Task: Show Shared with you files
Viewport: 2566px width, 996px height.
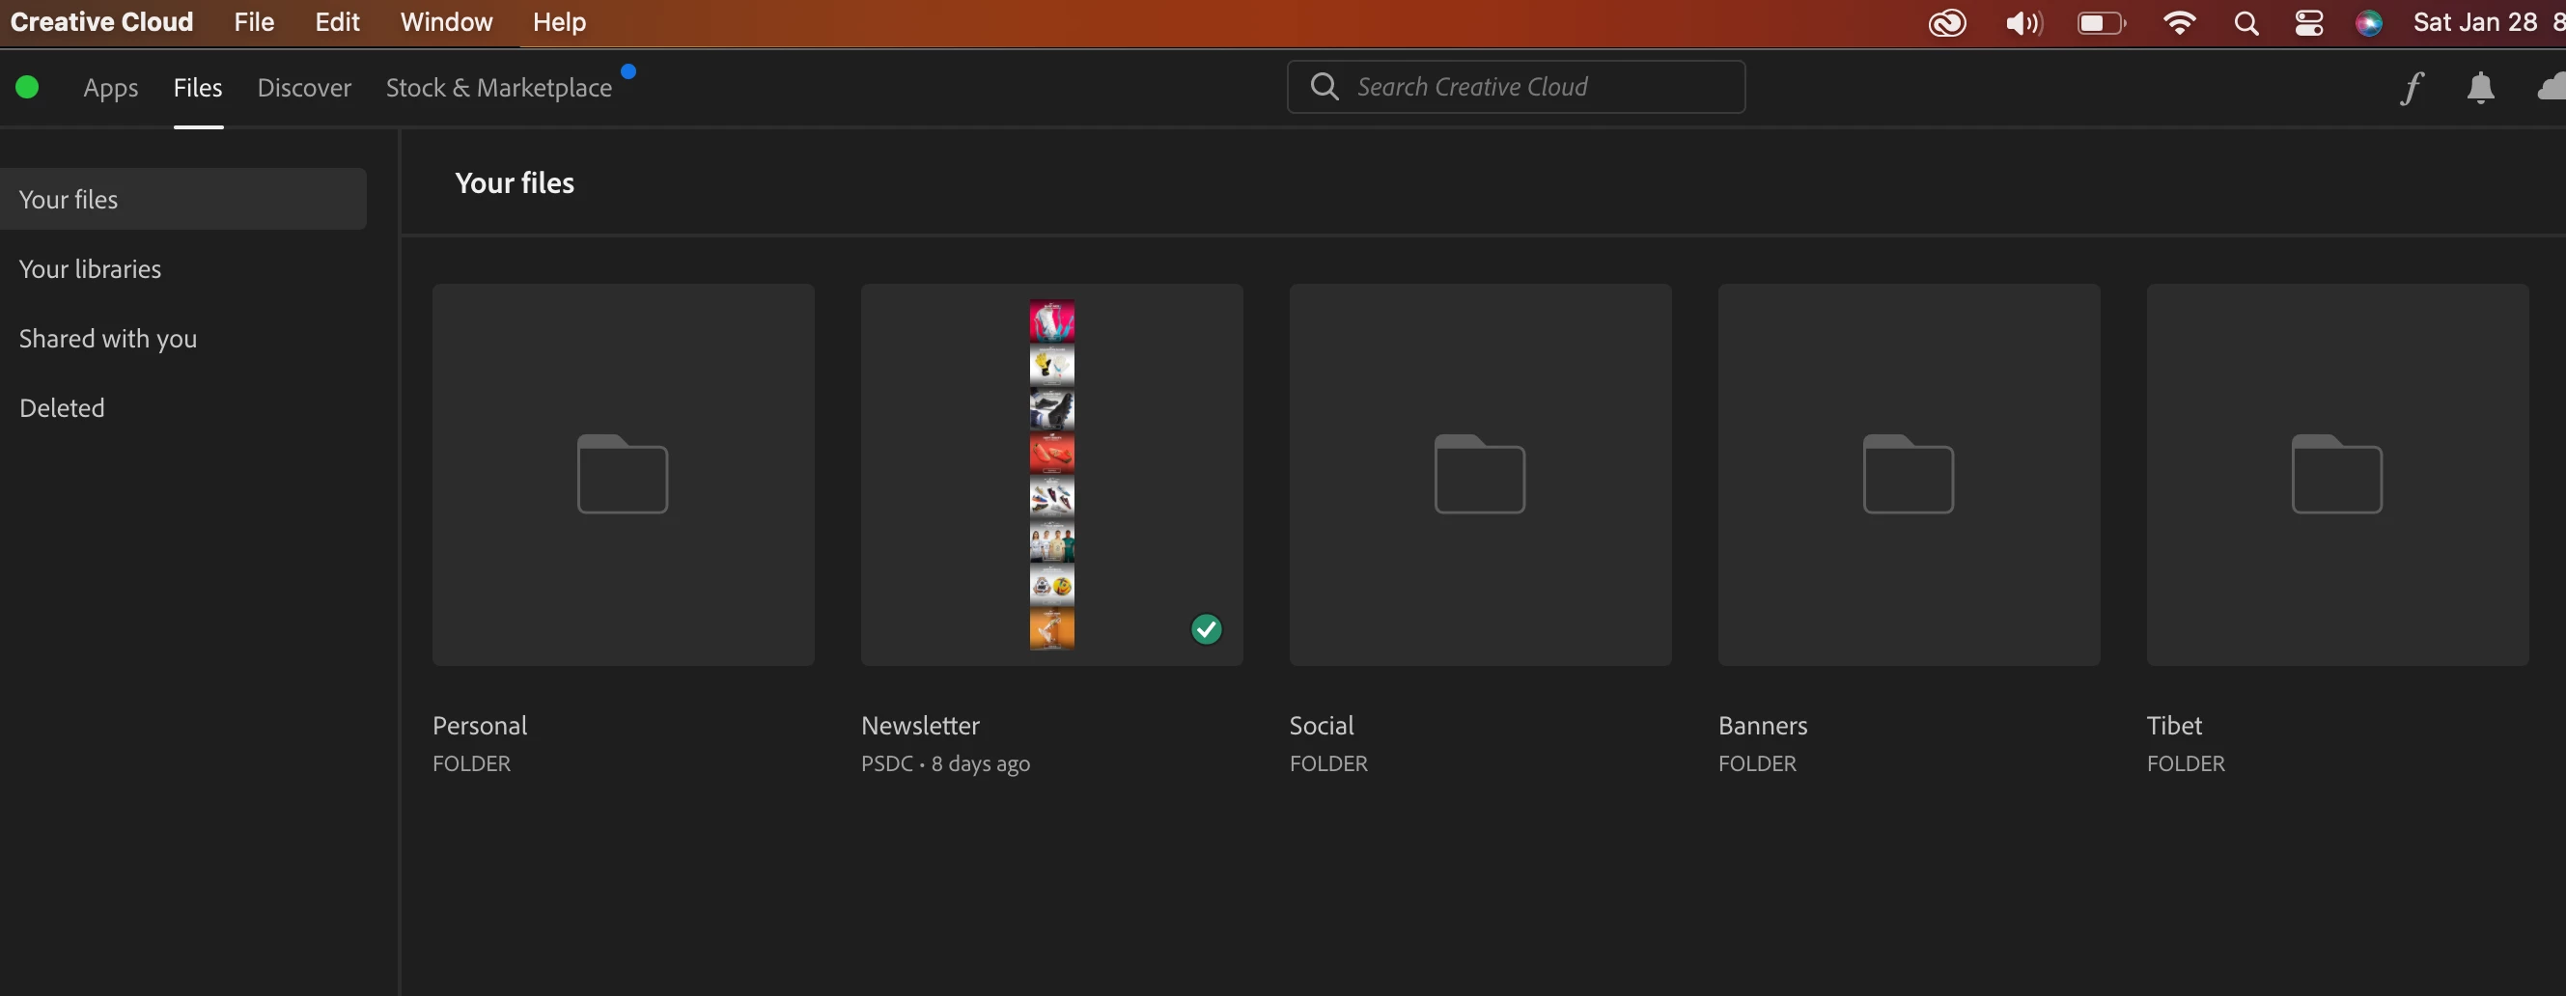Action: [x=107, y=339]
